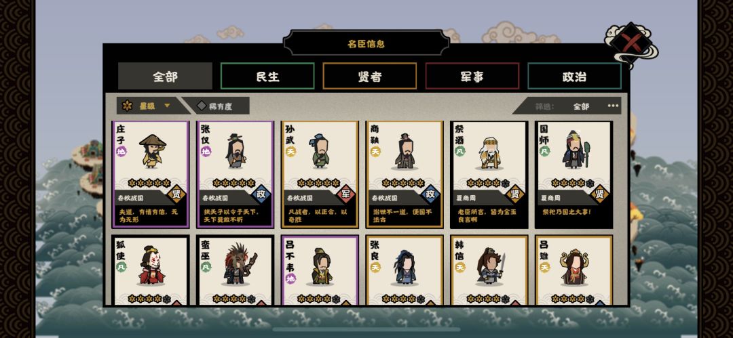
Task: Select the 庄子 character portrait
Action: [153, 151]
